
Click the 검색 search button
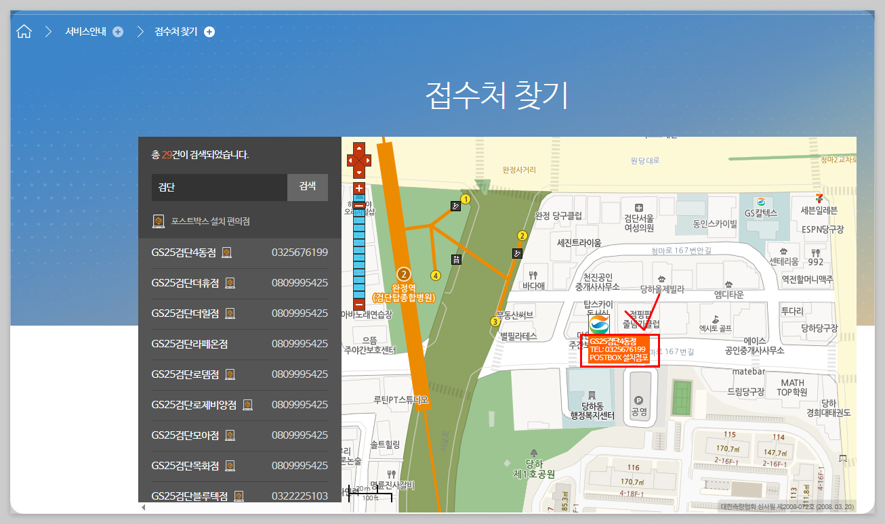point(308,188)
